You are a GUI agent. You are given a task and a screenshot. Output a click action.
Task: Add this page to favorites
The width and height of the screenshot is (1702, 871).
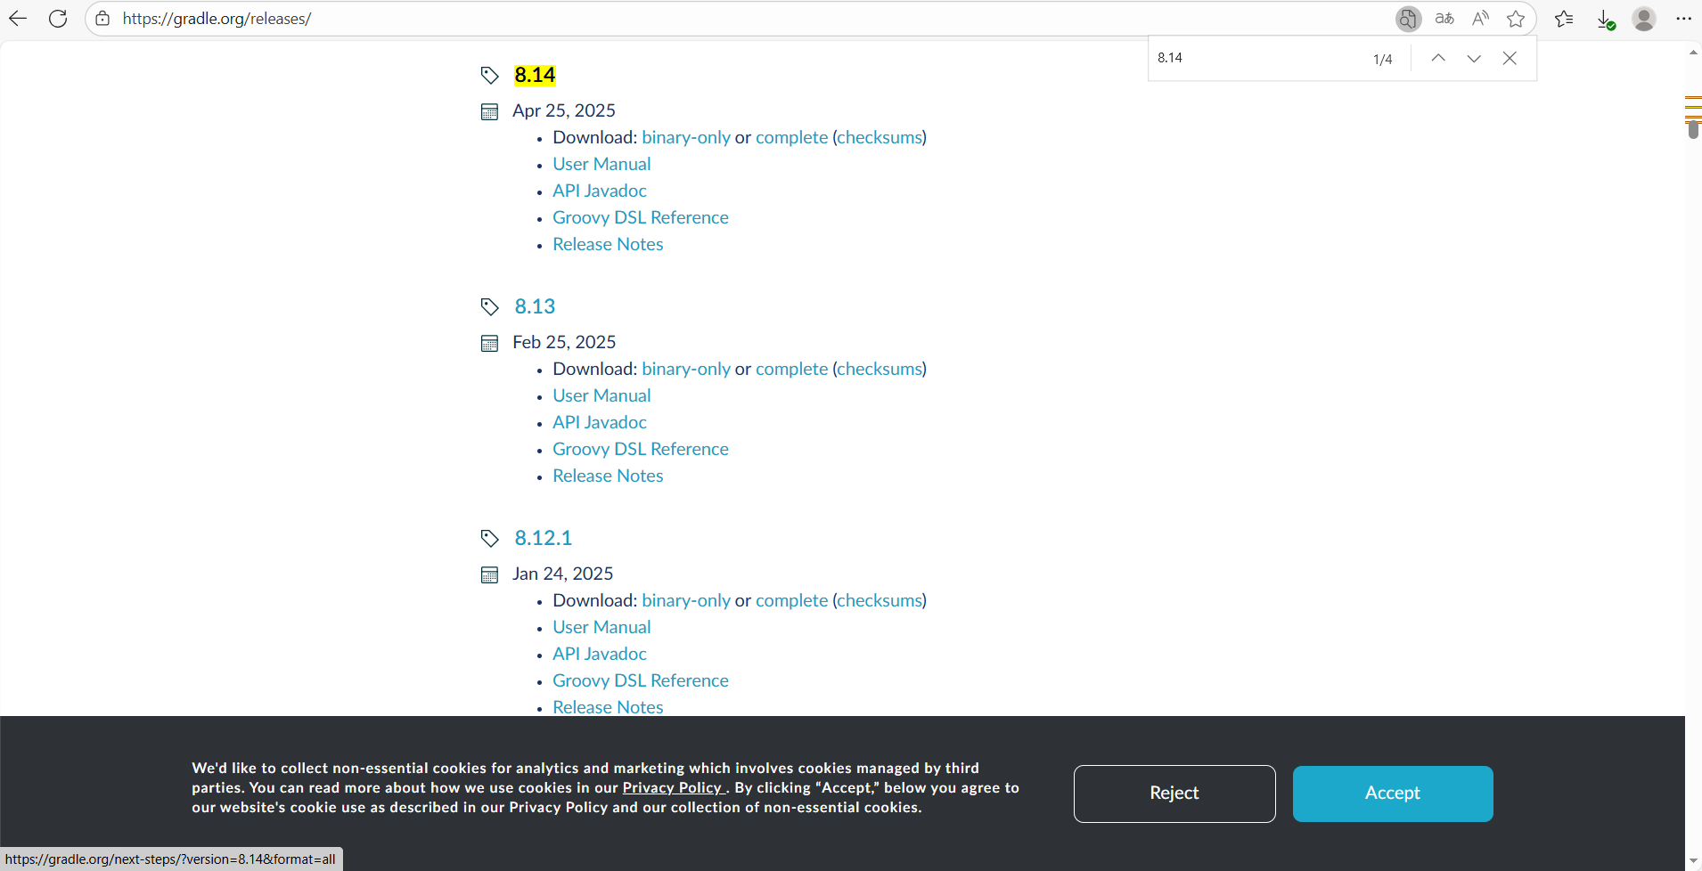[x=1516, y=19]
